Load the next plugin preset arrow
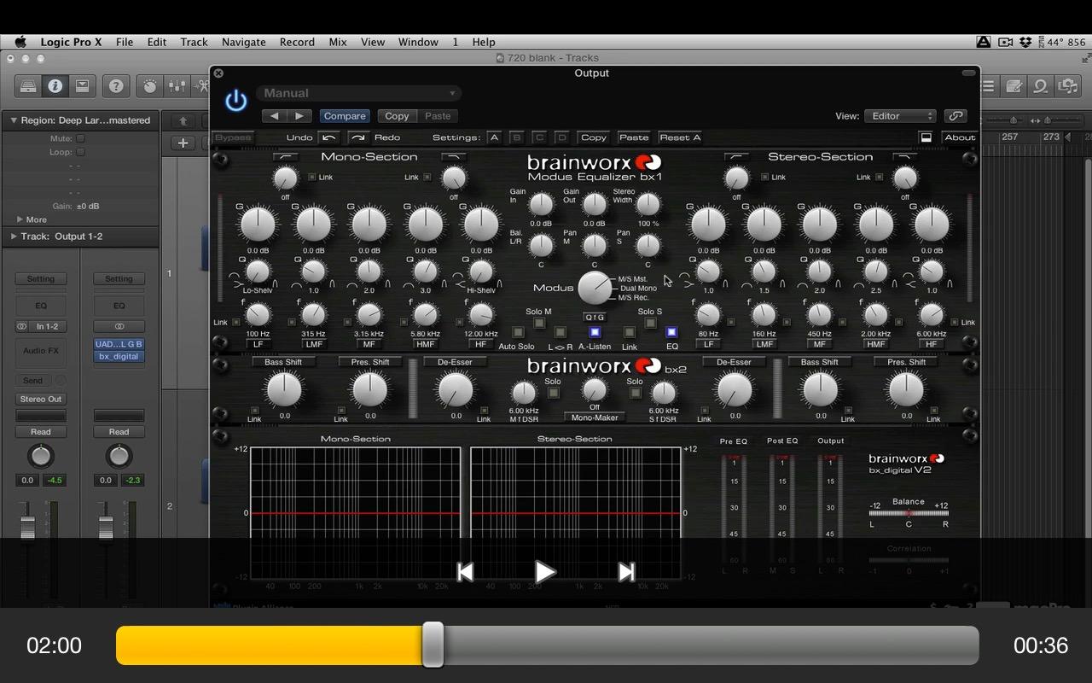Screen dimensions: 1092x683 (299, 116)
